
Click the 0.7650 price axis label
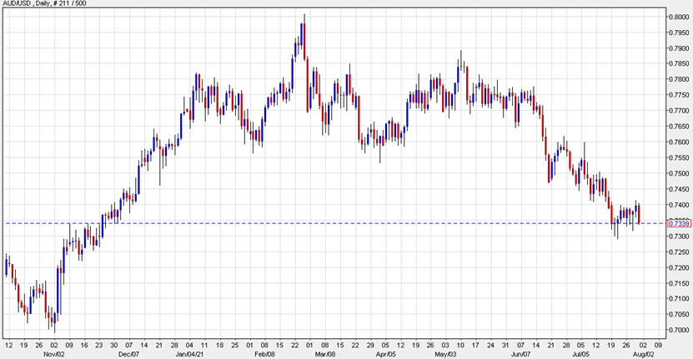pos(680,127)
